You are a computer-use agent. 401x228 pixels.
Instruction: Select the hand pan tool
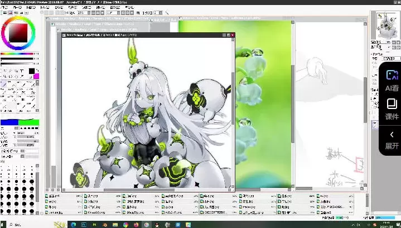click(17, 76)
